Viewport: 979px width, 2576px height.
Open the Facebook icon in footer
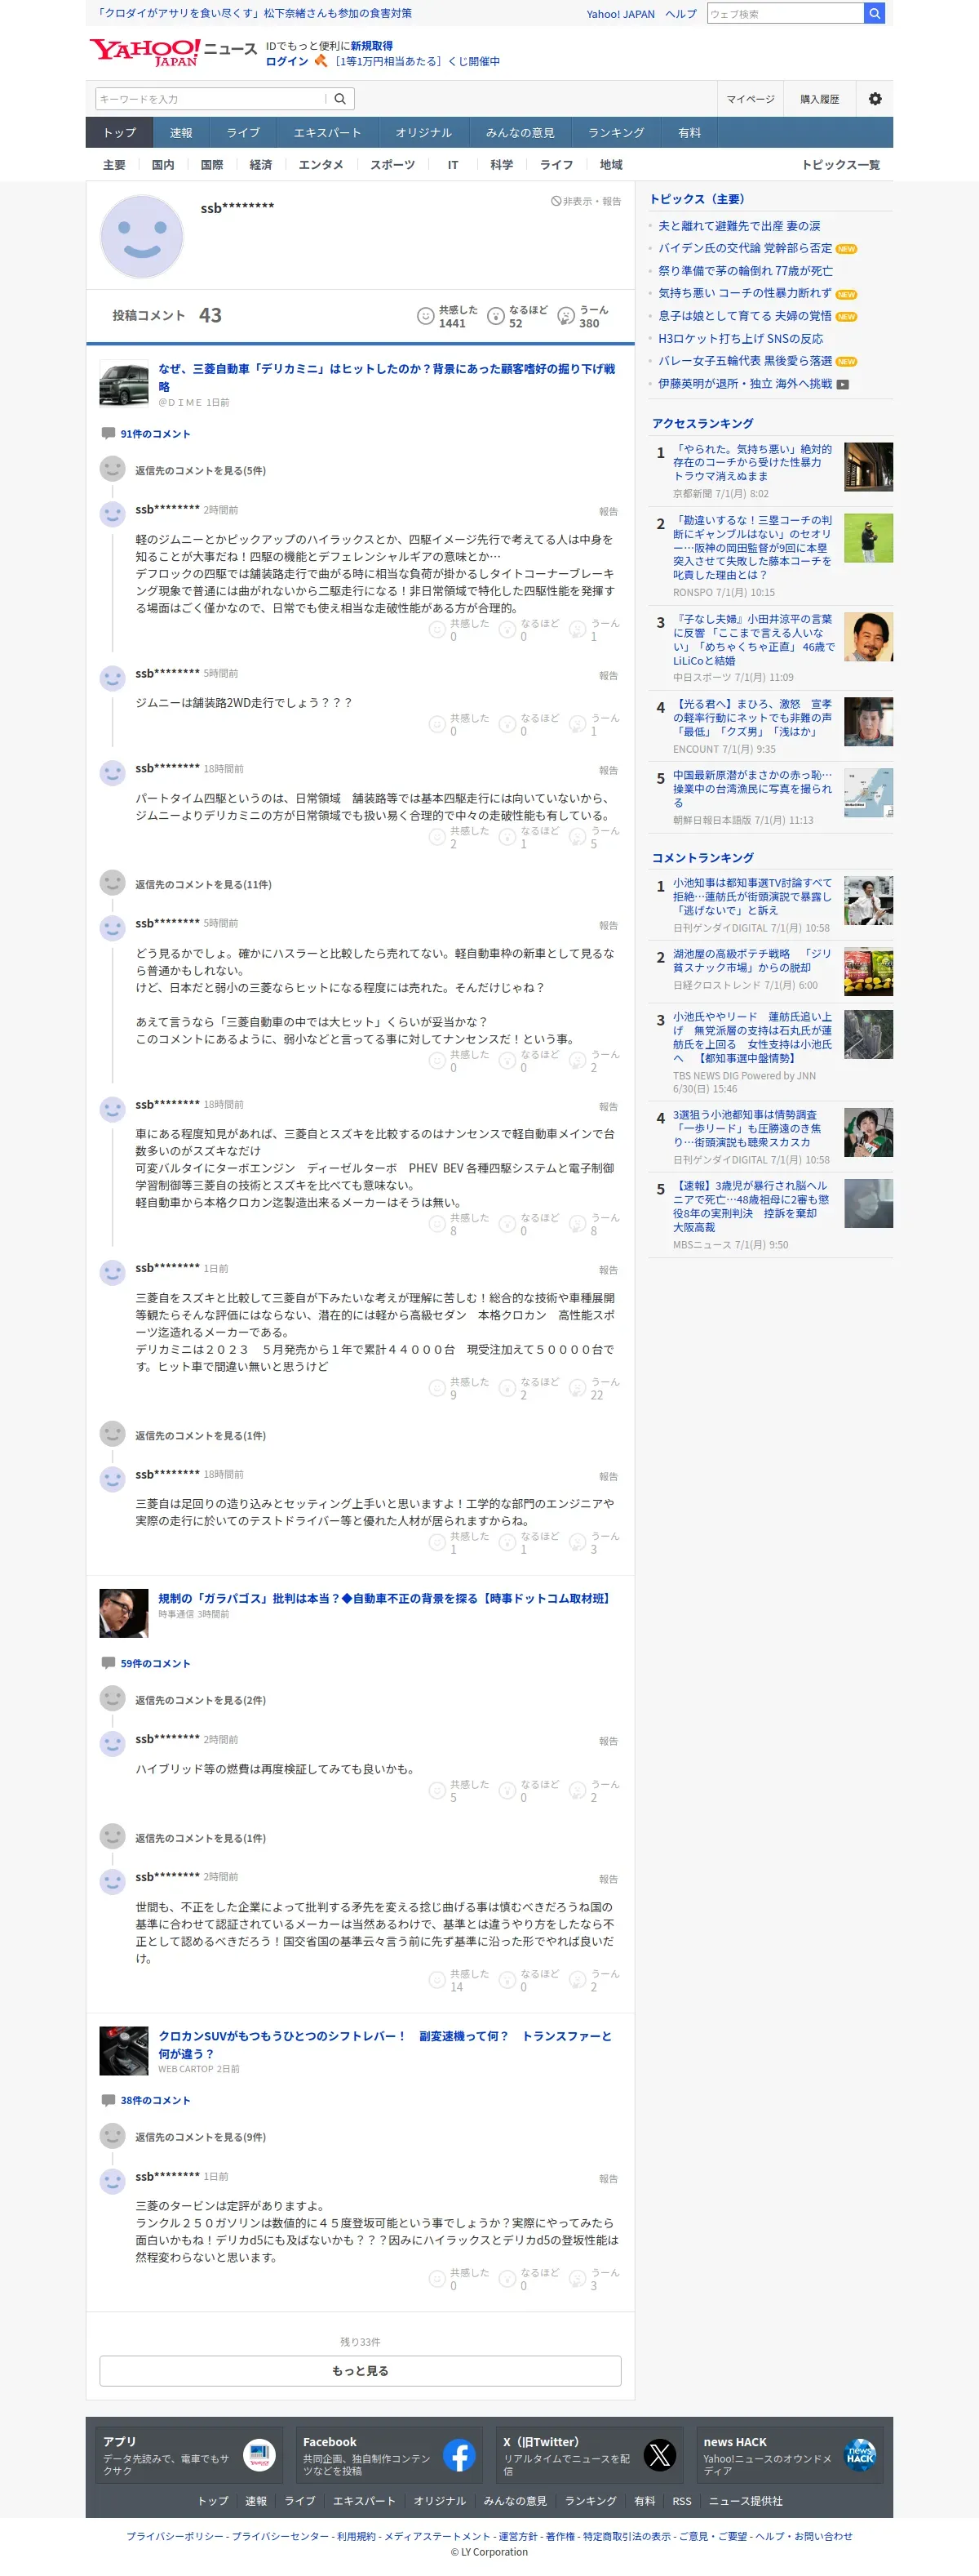pos(459,2455)
